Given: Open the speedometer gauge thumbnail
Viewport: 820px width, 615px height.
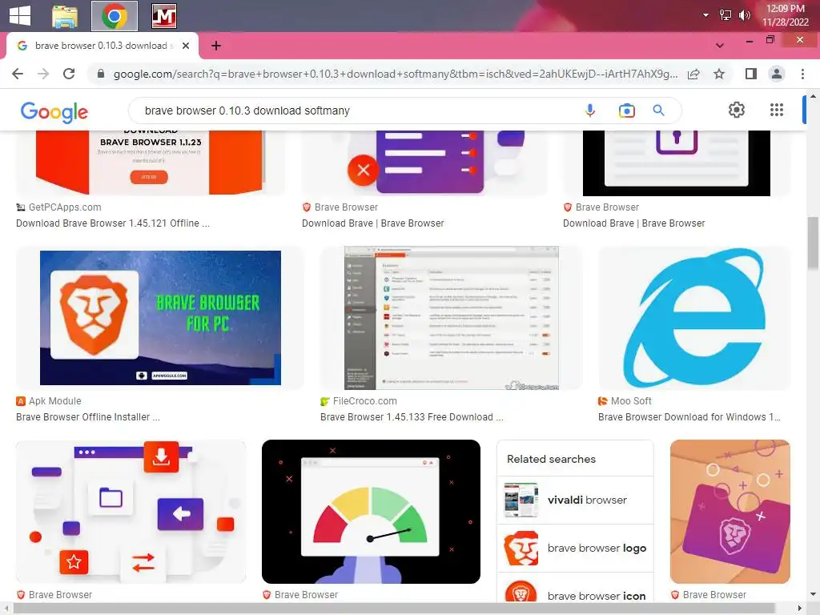Looking at the screenshot, I should [x=371, y=512].
